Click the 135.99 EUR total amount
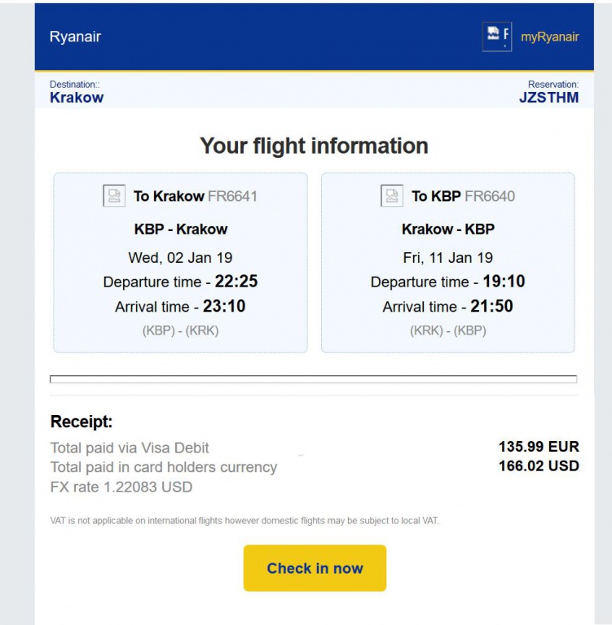The width and height of the screenshot is (612, 625). 539,447
